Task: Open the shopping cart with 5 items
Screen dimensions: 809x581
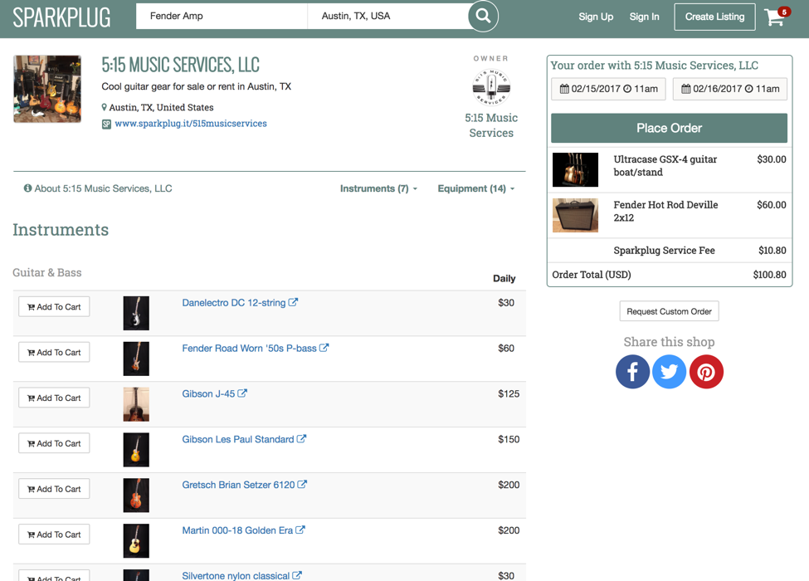Action: (x=775, y=17)
